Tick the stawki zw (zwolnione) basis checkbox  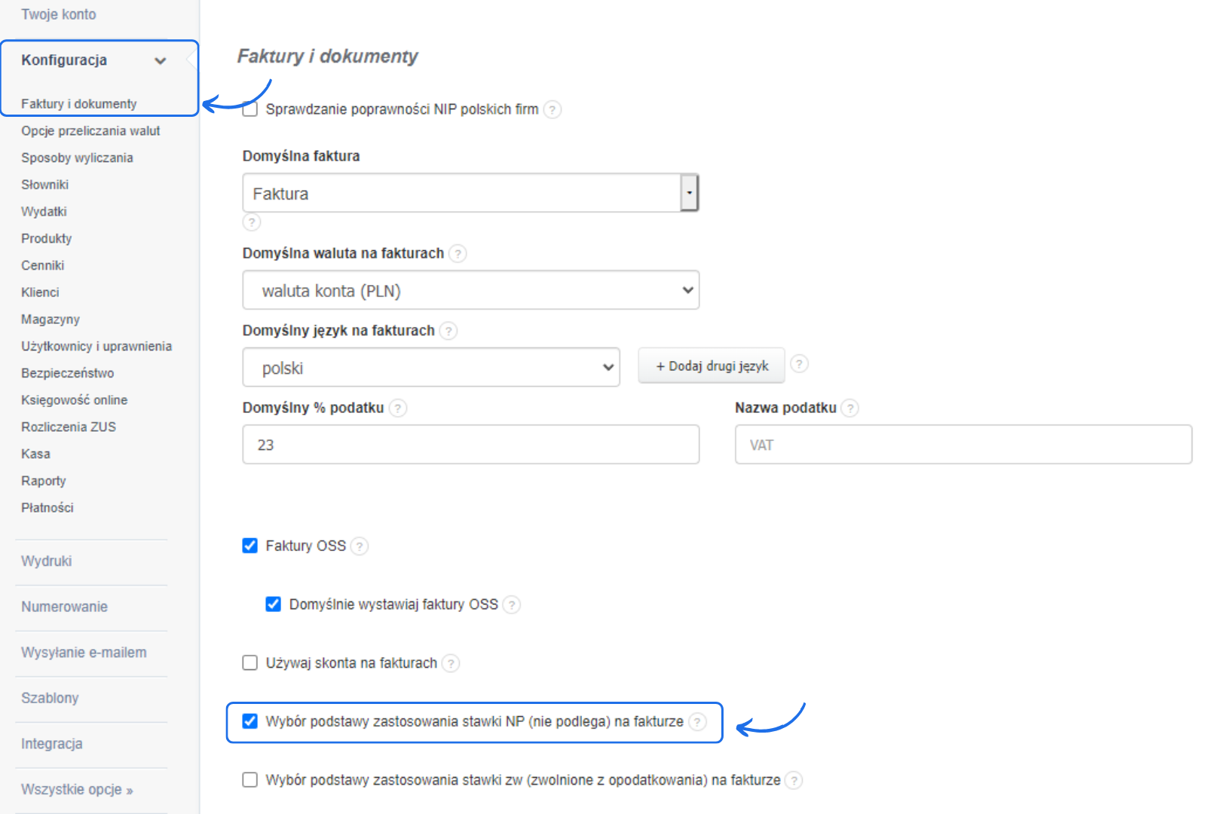pos(250,779)
